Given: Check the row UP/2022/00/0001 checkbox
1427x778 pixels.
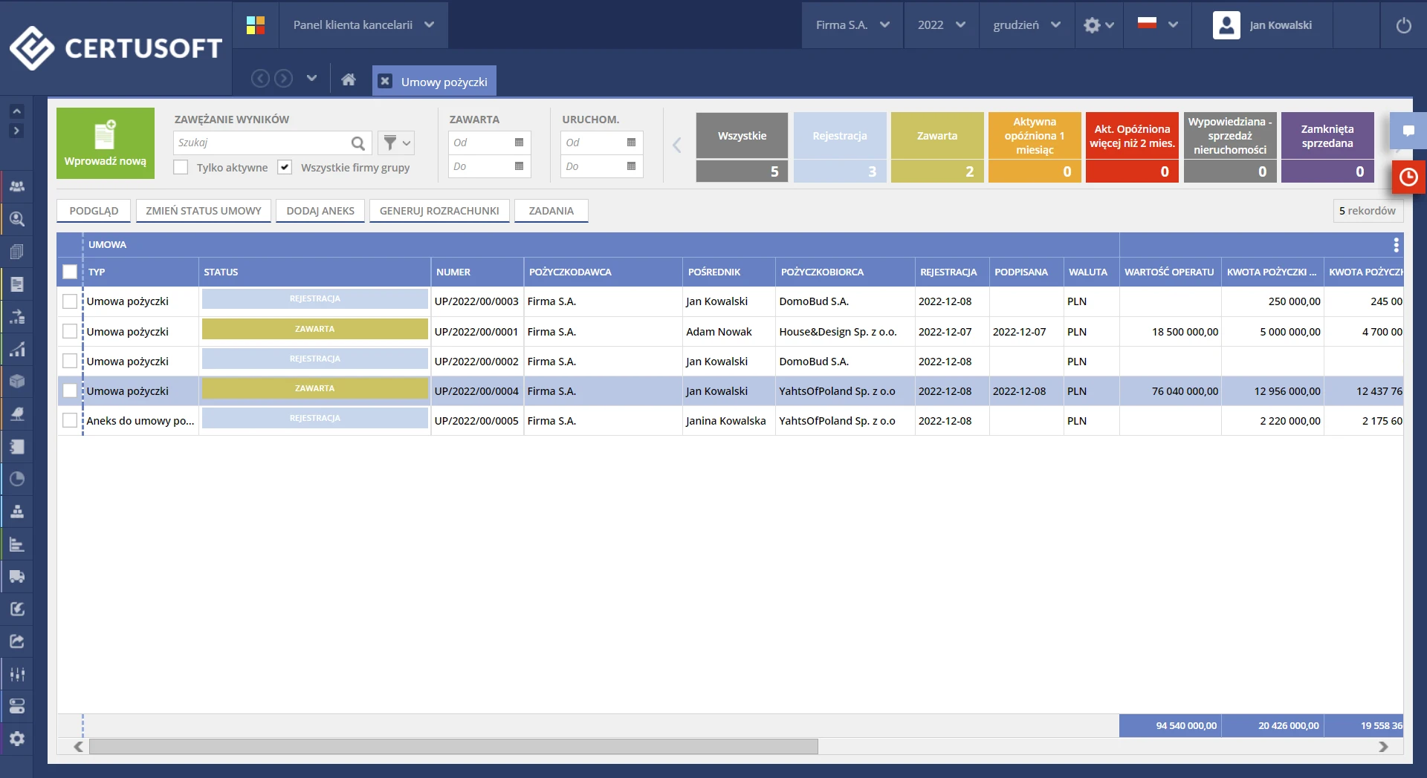Looking at the screenshot, I should (70, 331).
